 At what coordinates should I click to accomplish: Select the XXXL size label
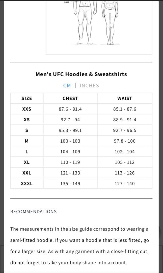click(x=27, y=184)
